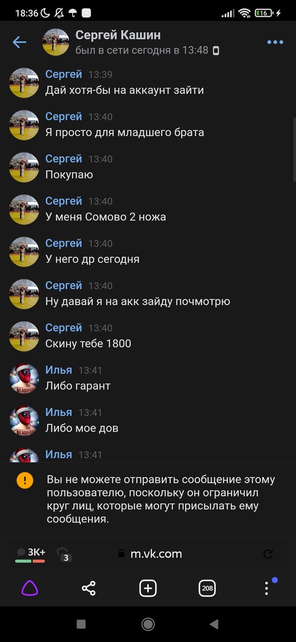Image resolution: width=296 pixels, height=642 pixels.
Task: Tap the message 'Скину тебе 1800'
Action: pyautogui.click(x=88, y=344)
